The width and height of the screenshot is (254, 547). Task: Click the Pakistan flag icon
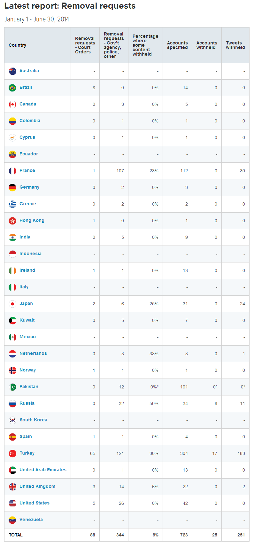12,387
